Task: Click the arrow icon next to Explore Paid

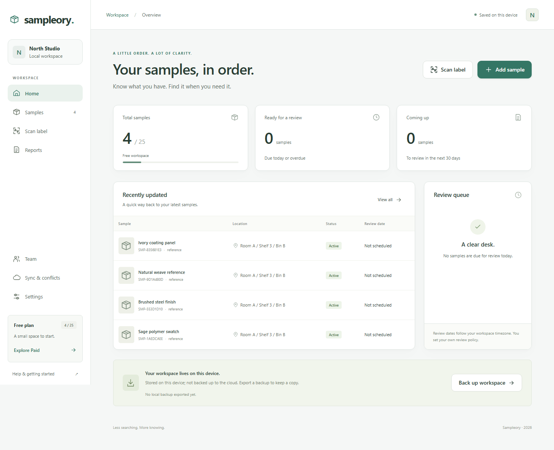Action: click(73, 350)
